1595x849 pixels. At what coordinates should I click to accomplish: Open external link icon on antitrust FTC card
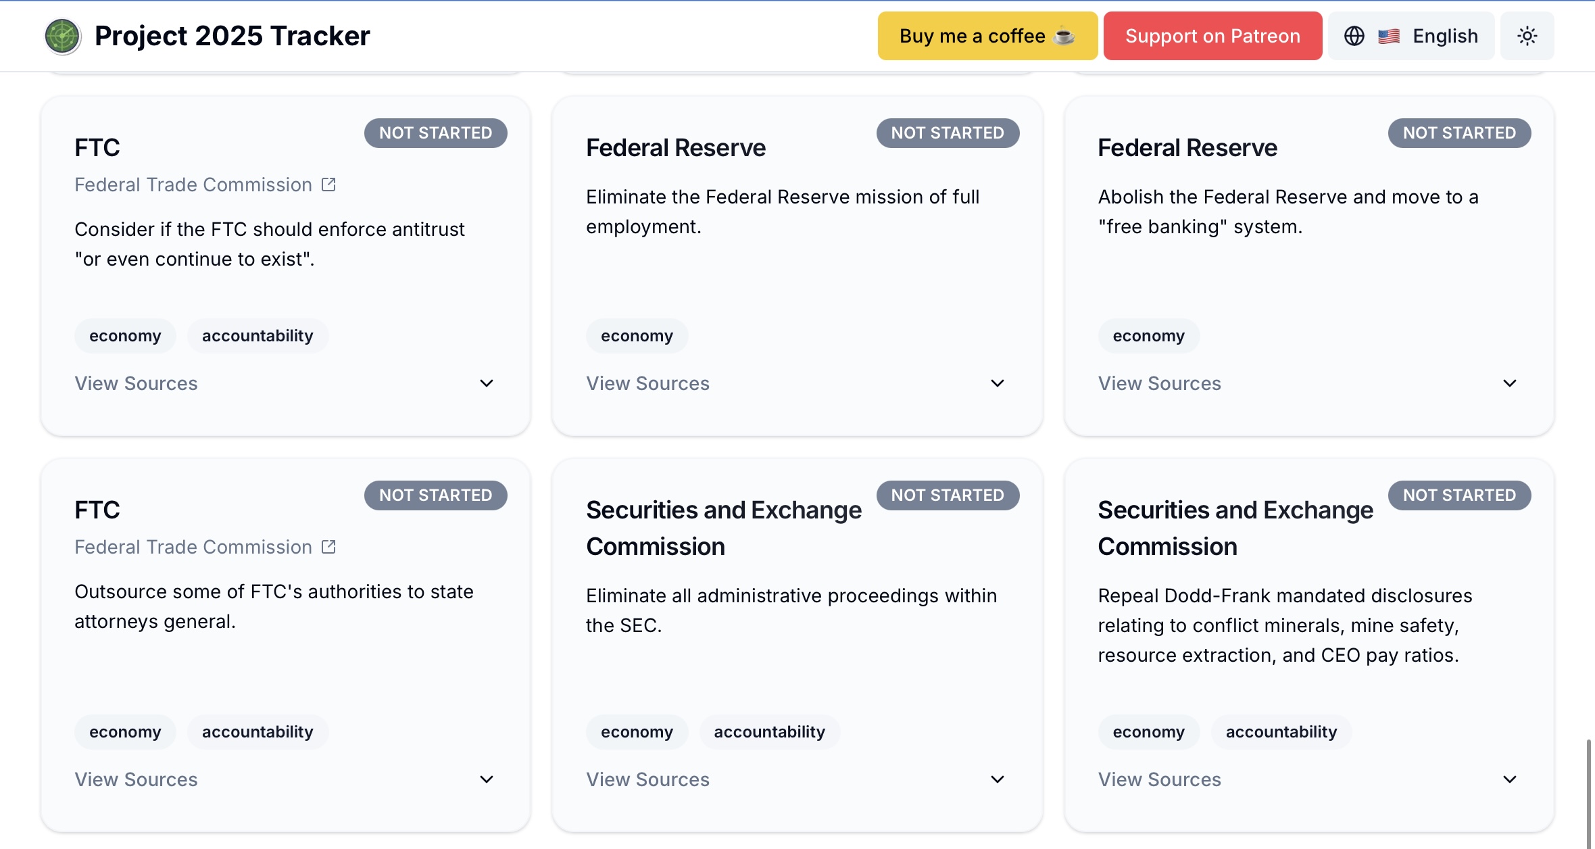click(x=328, y=185)
